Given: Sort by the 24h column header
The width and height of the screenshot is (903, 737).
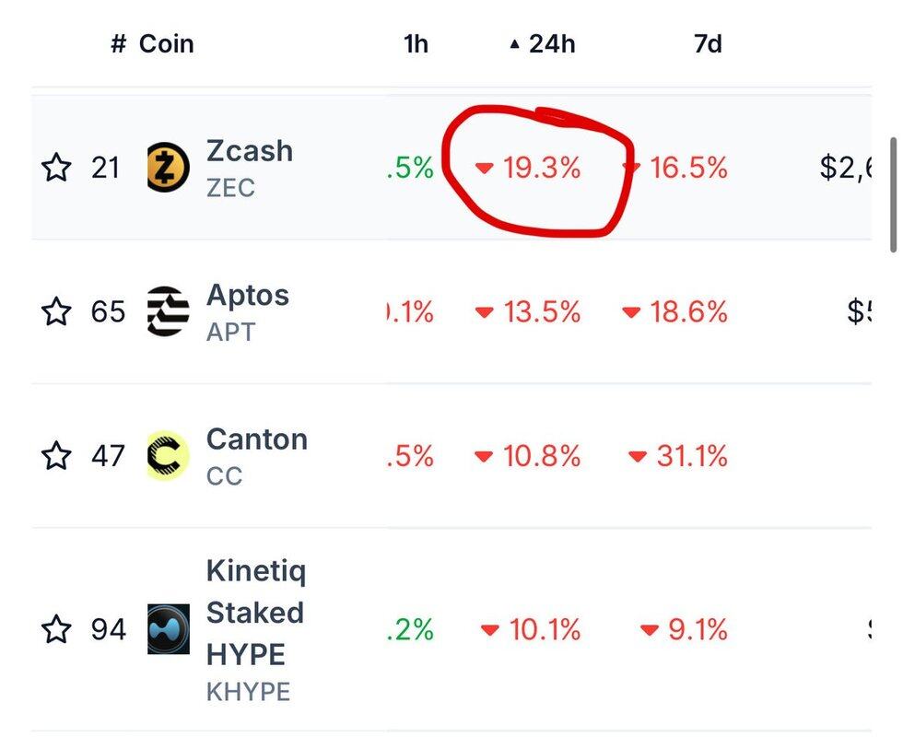Looking at the screenshot, I should pyautogui.click(x=551, y=44).
